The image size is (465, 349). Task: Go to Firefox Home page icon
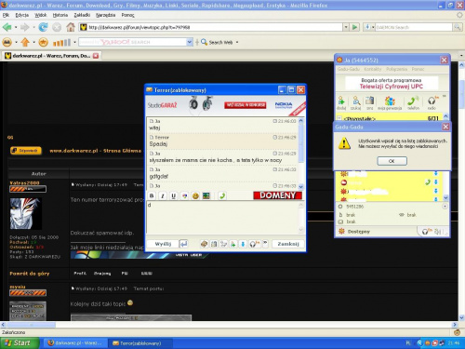click(71, 27)
